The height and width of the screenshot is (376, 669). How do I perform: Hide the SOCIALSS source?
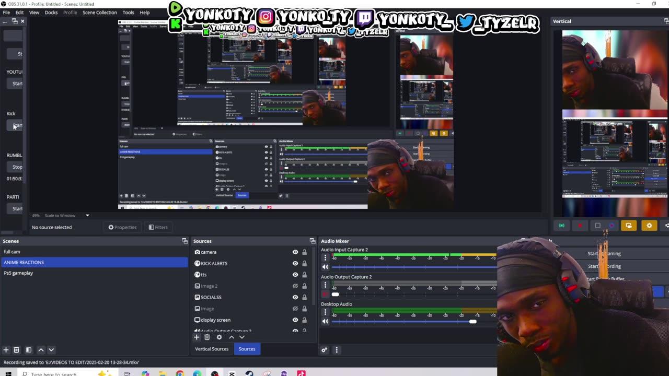pyautogui.click(x=295, y=297)
